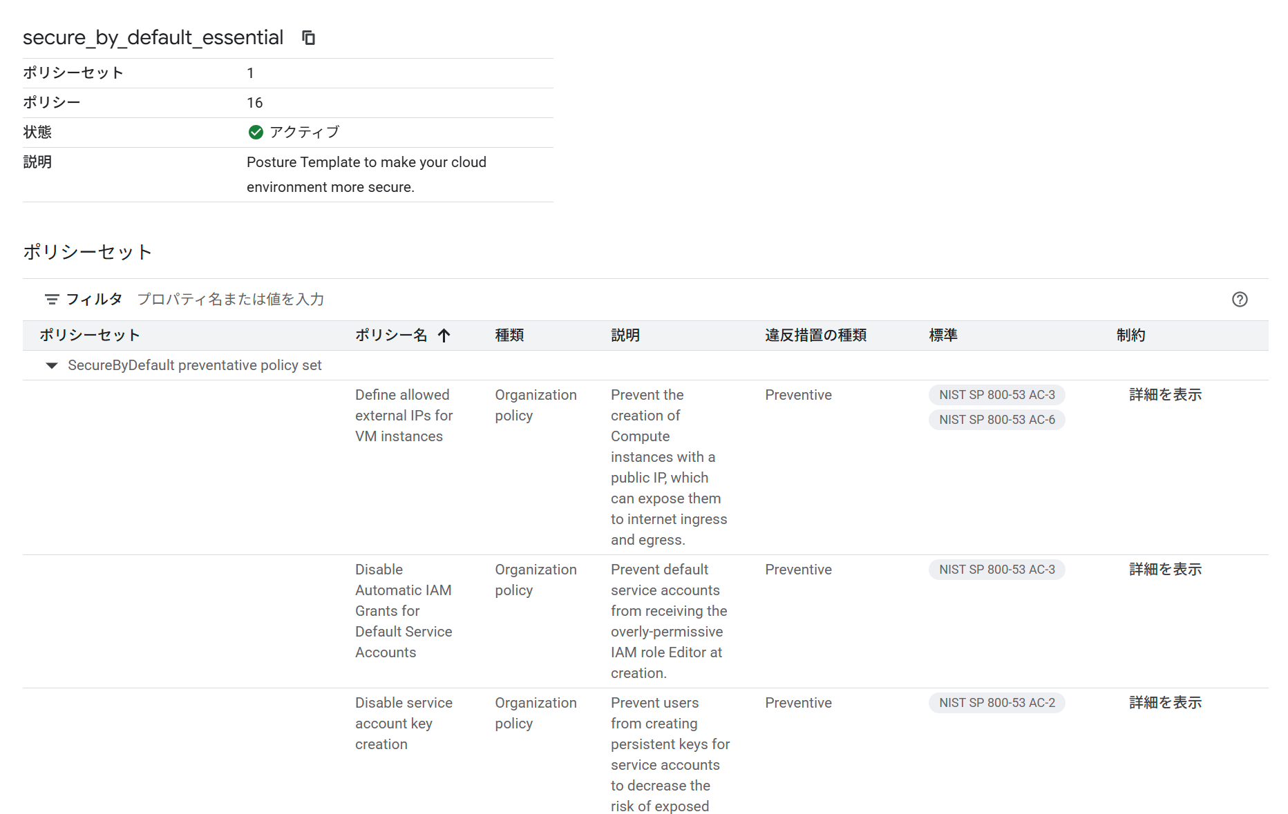Click the filter list icon

52,299
